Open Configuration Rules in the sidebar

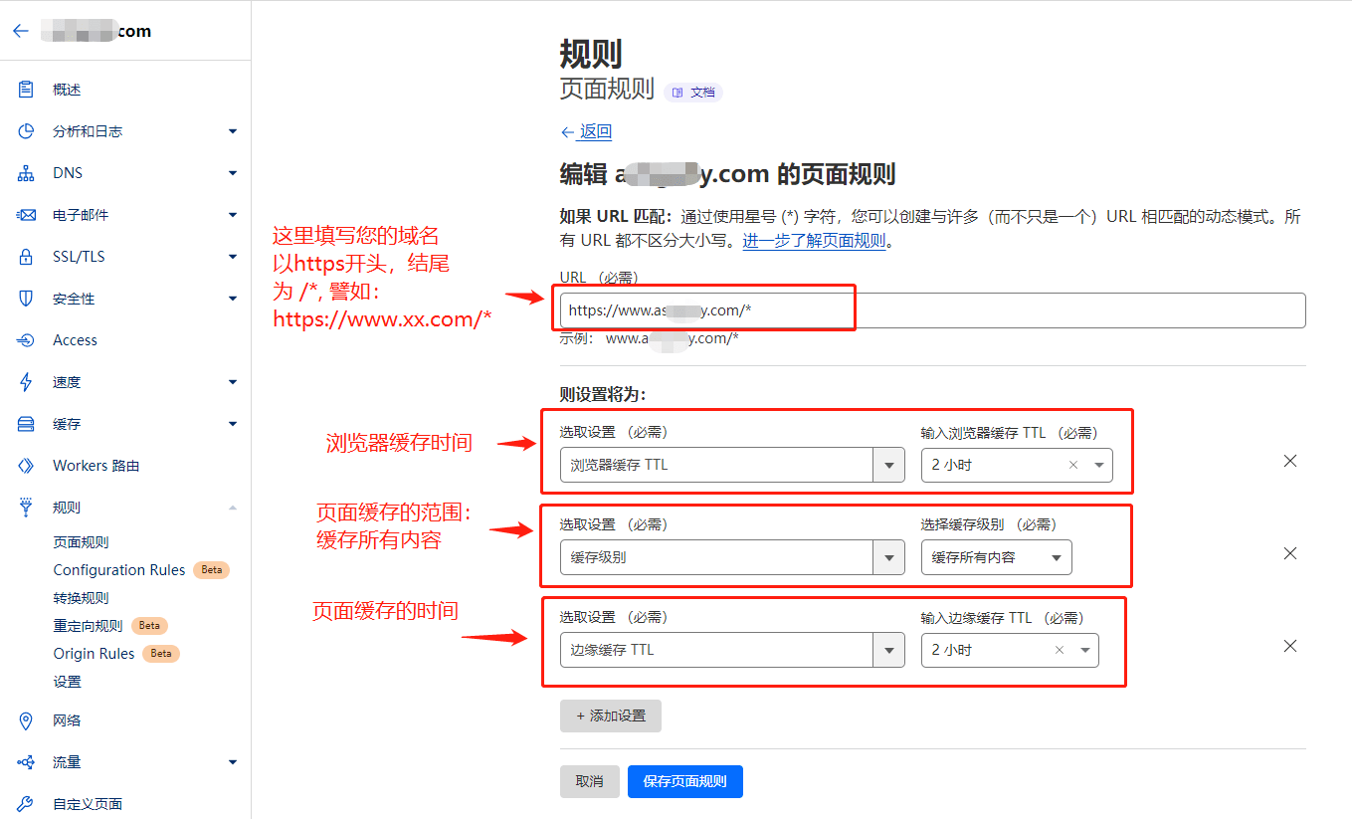click(119, 570)
